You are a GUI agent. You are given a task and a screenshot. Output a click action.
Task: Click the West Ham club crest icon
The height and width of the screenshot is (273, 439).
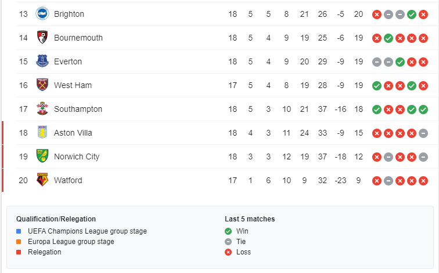point(42,85)
